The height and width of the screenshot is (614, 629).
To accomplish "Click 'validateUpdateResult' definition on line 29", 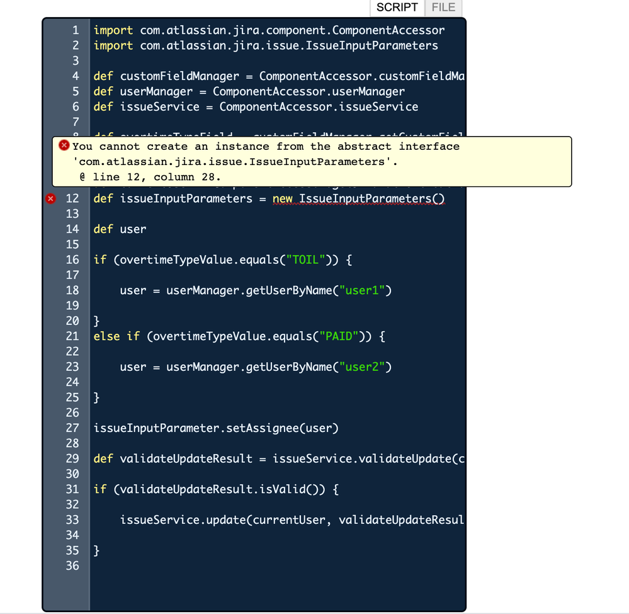I will click(x=186, y=458).
